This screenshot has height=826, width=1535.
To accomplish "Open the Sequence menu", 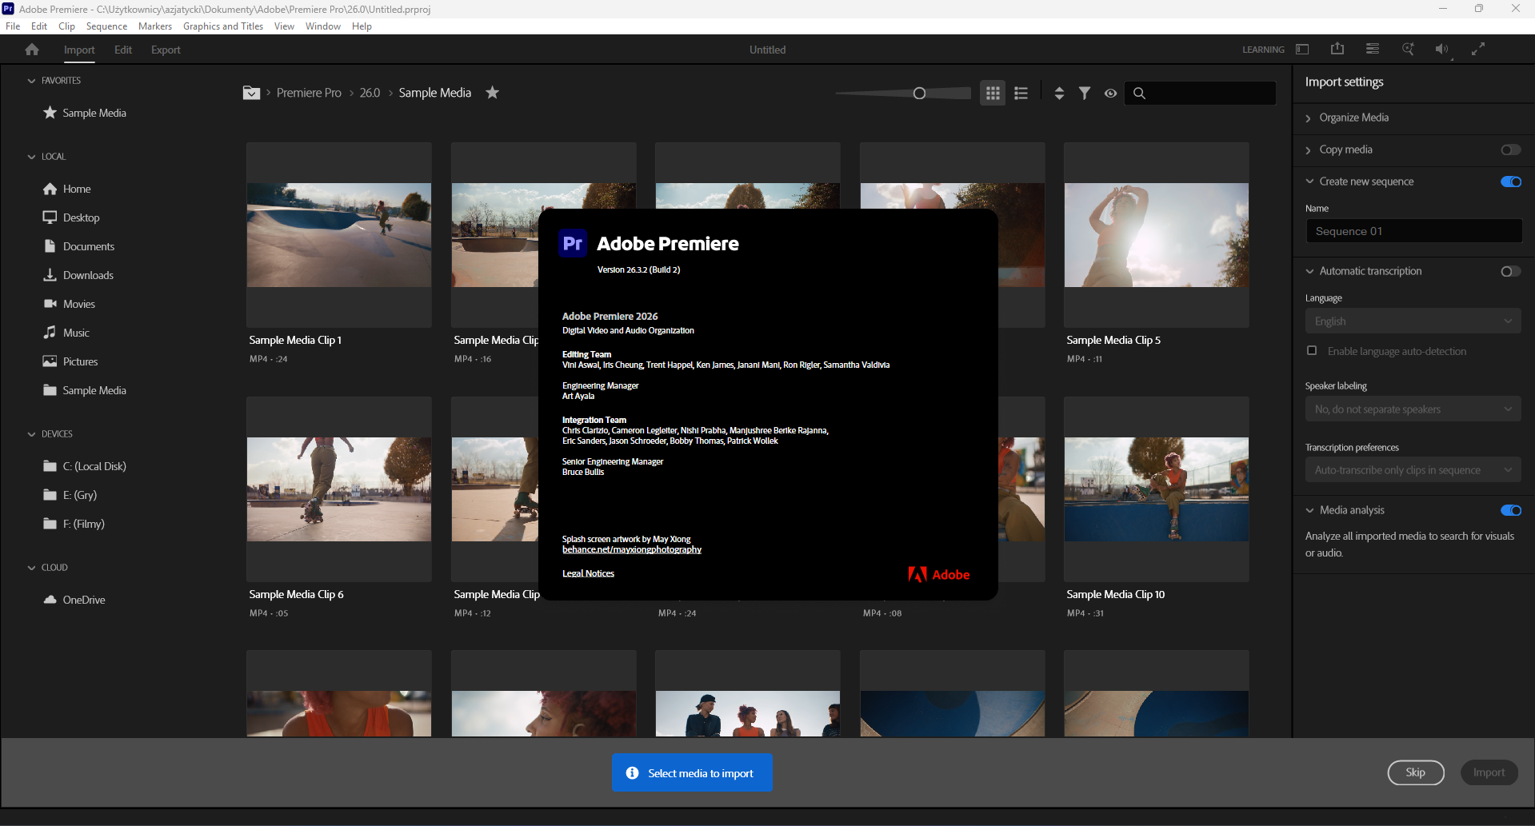I will click(106, 26).
